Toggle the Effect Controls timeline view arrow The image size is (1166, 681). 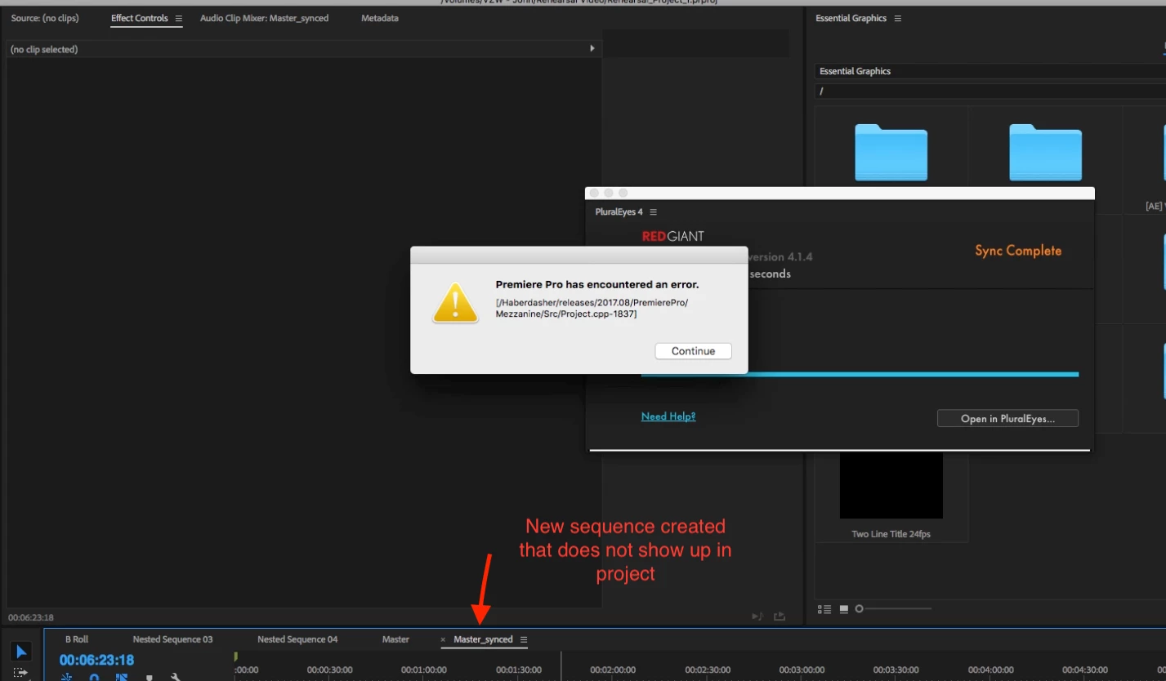point(592,49)
